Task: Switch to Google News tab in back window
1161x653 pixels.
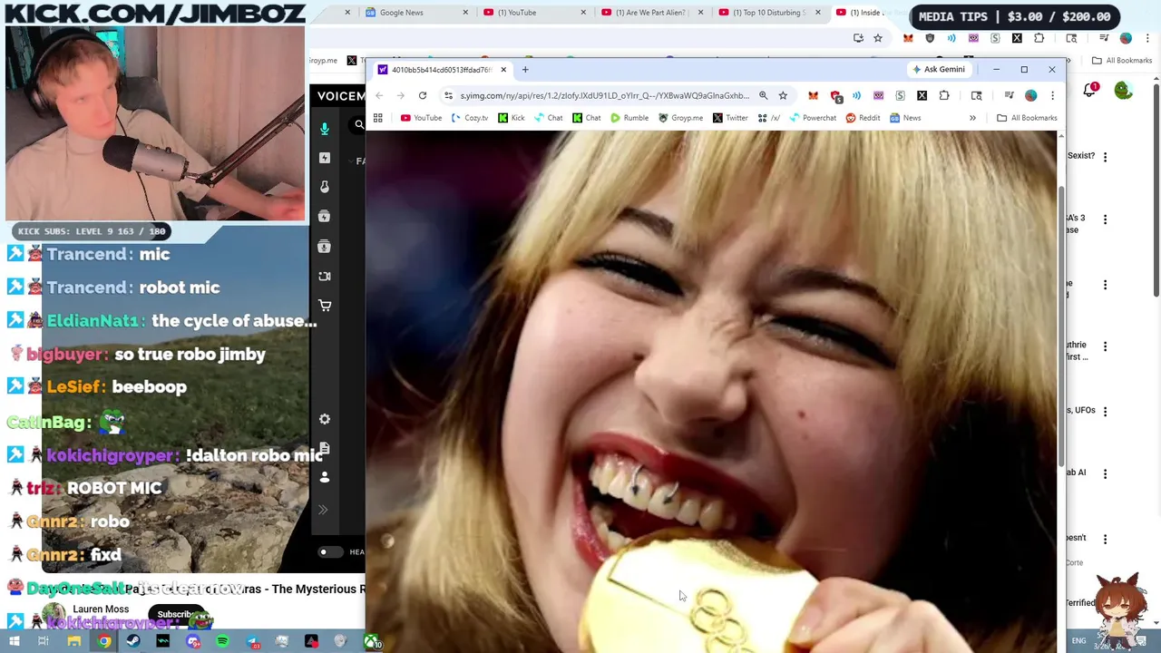Action: (x=413, y=13)
